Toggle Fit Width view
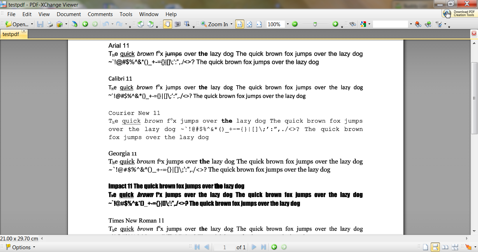 pos(259,24)
